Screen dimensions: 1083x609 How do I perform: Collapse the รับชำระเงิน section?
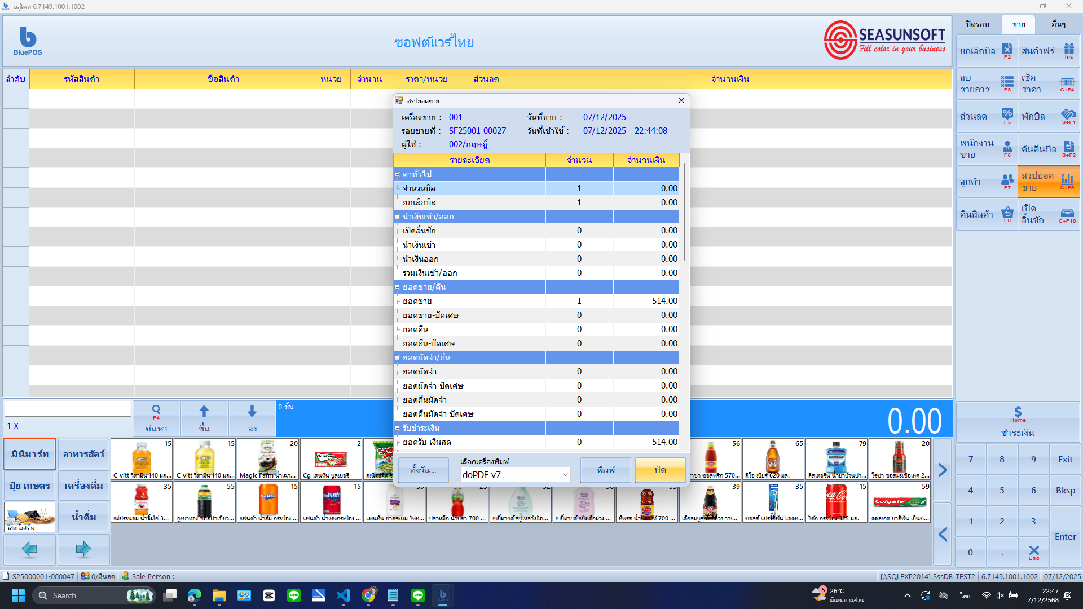tap(398, 428)
